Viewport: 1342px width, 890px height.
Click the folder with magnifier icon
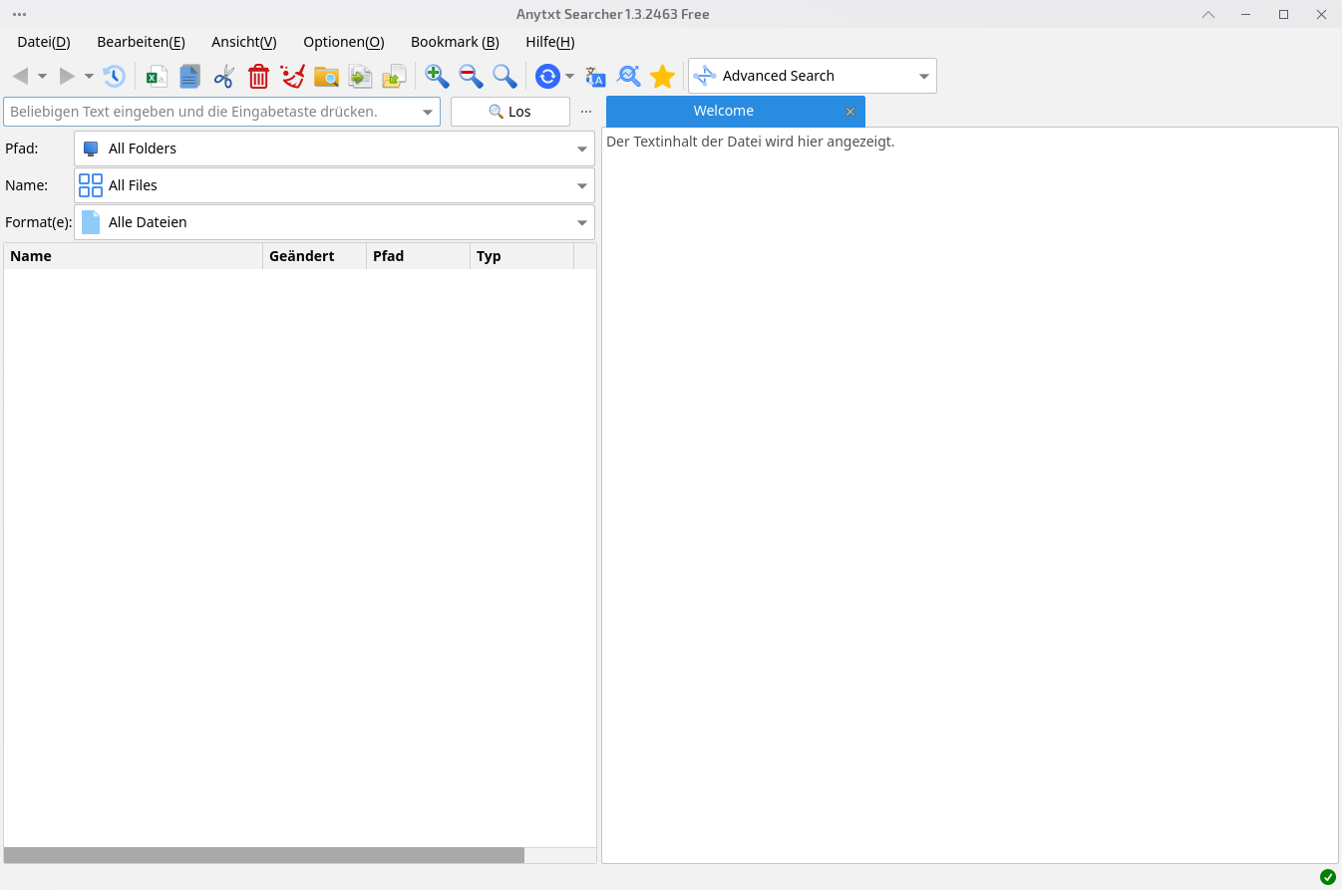(326, 76)
